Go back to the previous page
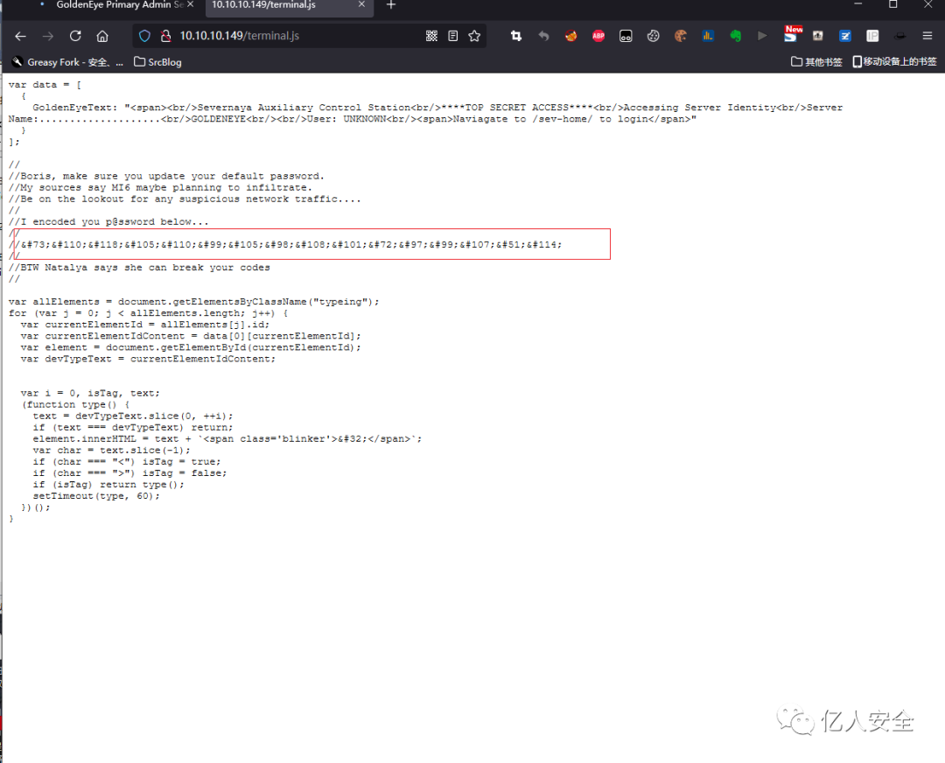945x763 pixels. pos(20,36)
